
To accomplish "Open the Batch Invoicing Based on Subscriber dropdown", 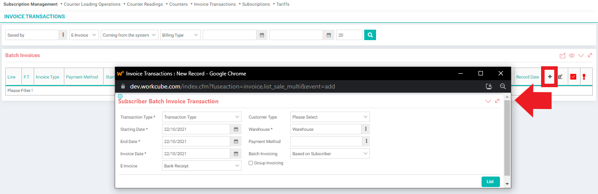I will click(x=330, y=153).
